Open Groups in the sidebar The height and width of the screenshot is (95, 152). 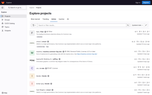coord(14,20)
